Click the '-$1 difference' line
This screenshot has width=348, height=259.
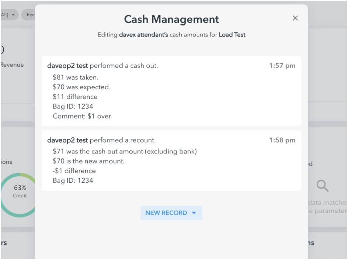coord(74,171)
